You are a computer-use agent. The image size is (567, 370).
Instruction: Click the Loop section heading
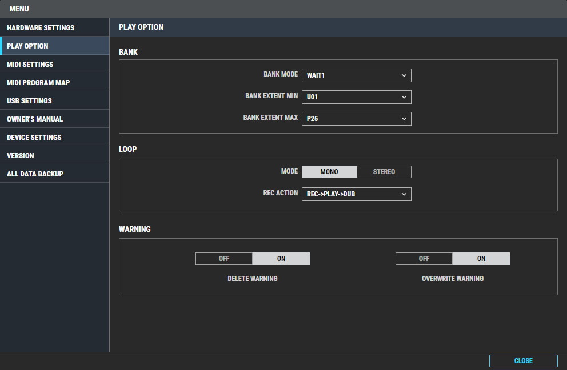point(127,149)
